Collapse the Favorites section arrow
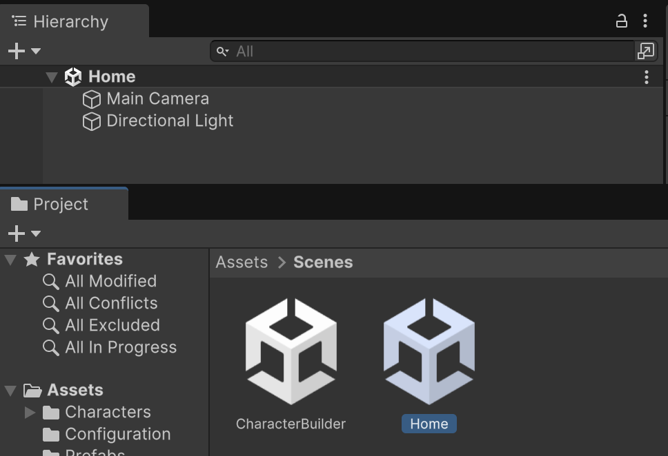 pyautogui.click(x=10, y=260)
